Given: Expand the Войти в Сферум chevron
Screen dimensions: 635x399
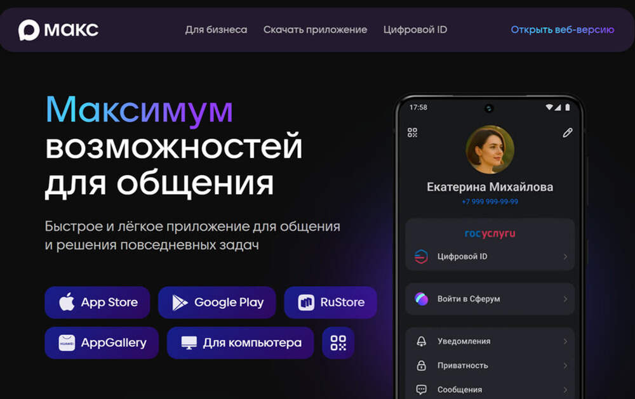Looking at the screenshot, I should (565, 299).
